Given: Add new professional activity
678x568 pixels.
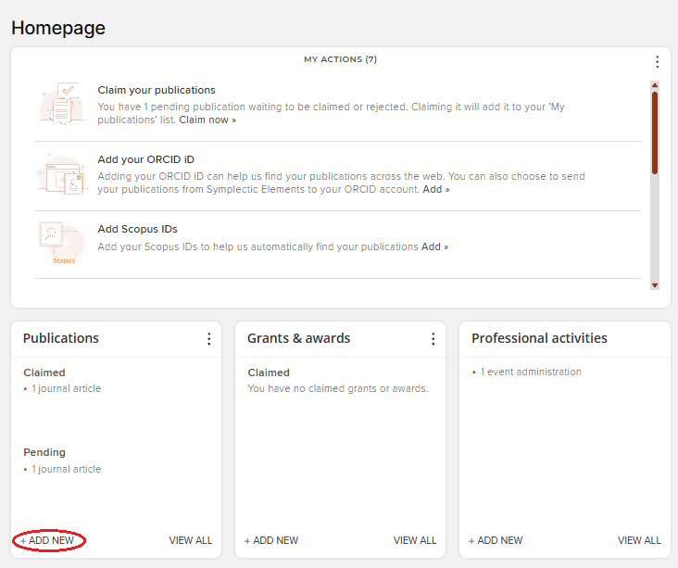Looking at the screenshot, I should pyautogui.click(x=496, y=540).
